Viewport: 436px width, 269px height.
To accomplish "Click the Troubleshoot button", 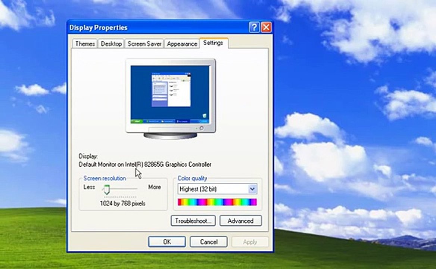I will [193, 220].
